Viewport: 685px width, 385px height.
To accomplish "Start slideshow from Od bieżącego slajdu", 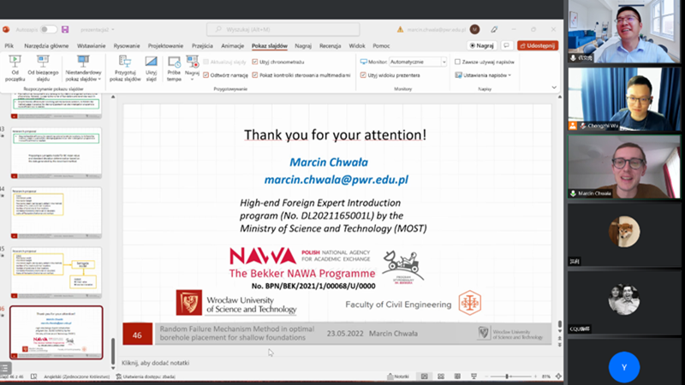I will pos(43,68).
